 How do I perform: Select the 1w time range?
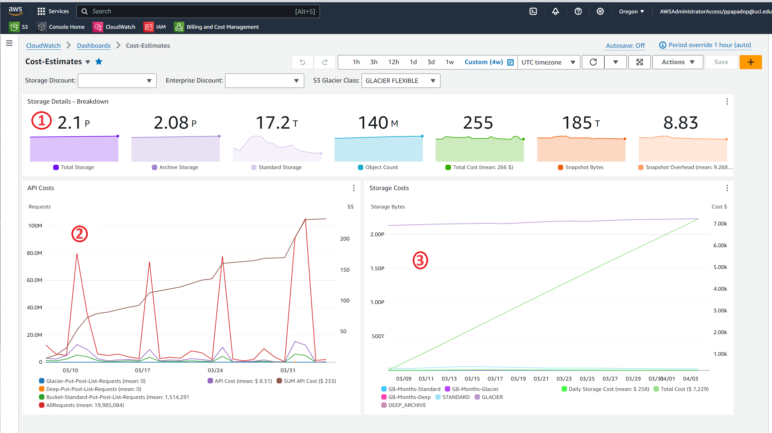tap(449, 62)
